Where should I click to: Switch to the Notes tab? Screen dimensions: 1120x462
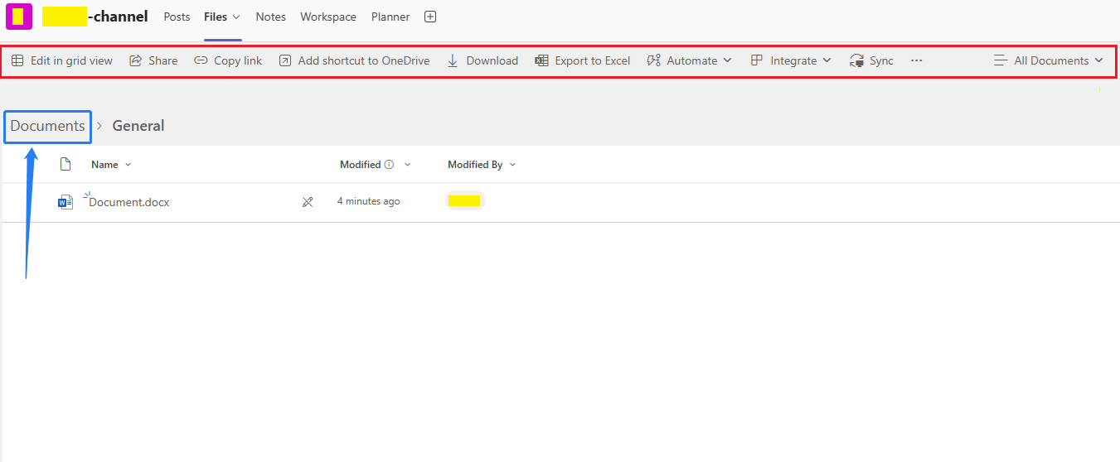pos(270,17)
